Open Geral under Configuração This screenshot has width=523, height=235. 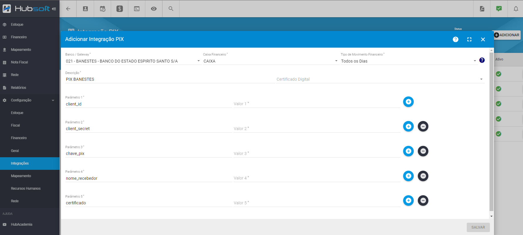[30, 151]
